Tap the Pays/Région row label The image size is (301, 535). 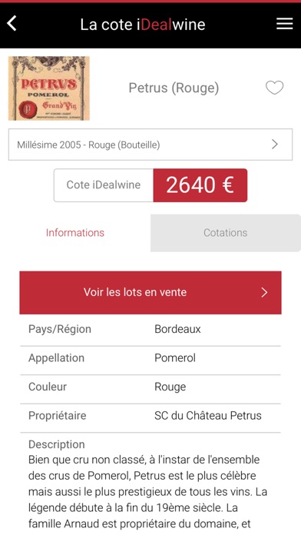pyautogui.click(x=60, y=329)
